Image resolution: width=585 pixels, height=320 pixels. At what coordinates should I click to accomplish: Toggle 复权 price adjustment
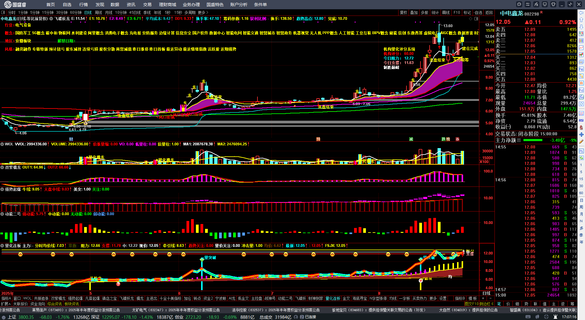pyautogui.click(x=404, y=12)
